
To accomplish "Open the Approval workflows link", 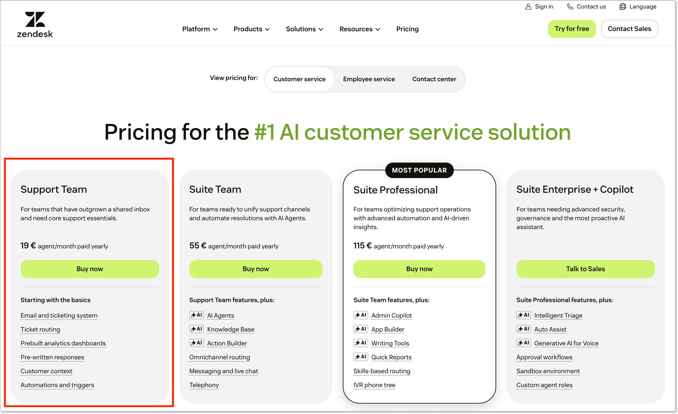I will 544,357.
